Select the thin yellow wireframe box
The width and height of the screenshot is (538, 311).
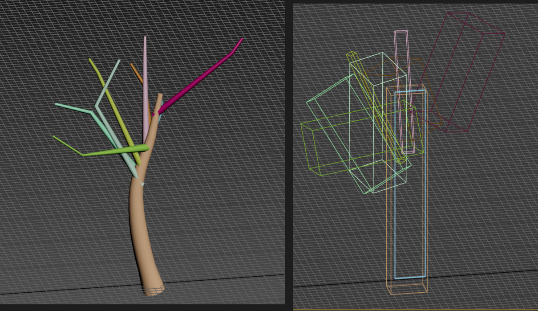[376, 107]
